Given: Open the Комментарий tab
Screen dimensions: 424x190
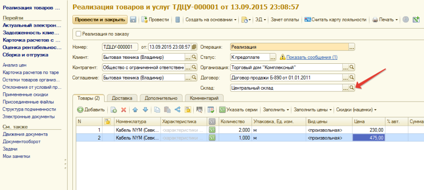Looking at the screenshot, I should (x=204, y=98).
